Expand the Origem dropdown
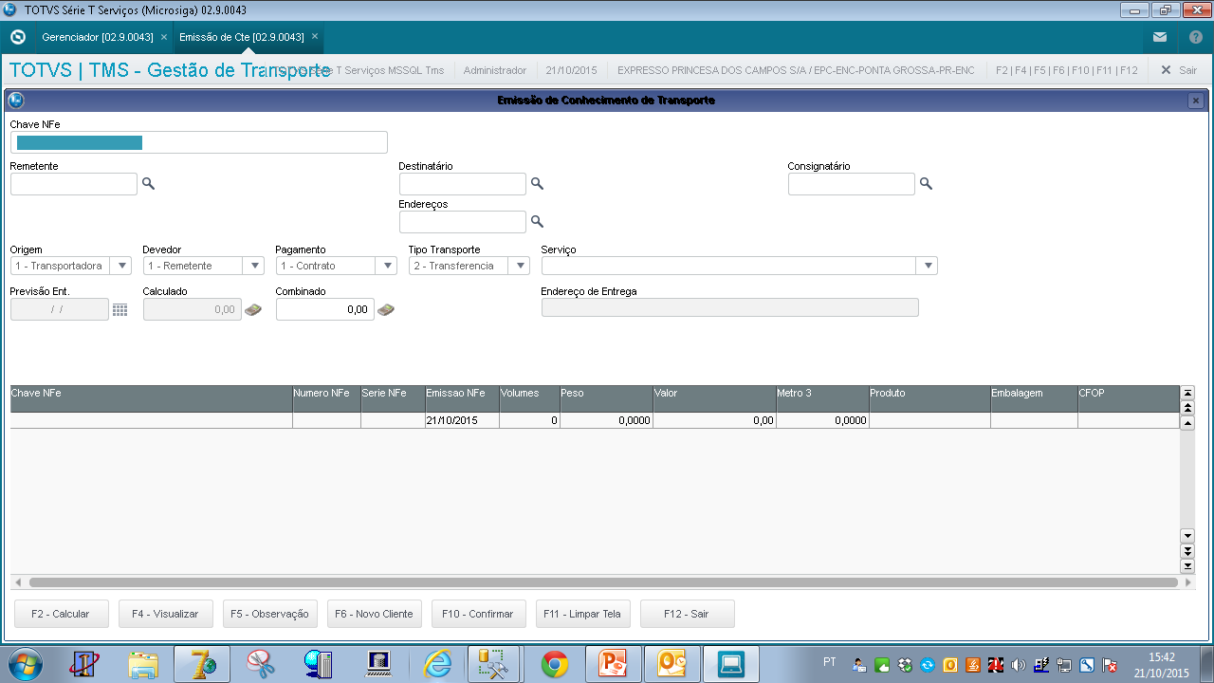This screenshot has height=683, width=1214. tap(120, 266)
